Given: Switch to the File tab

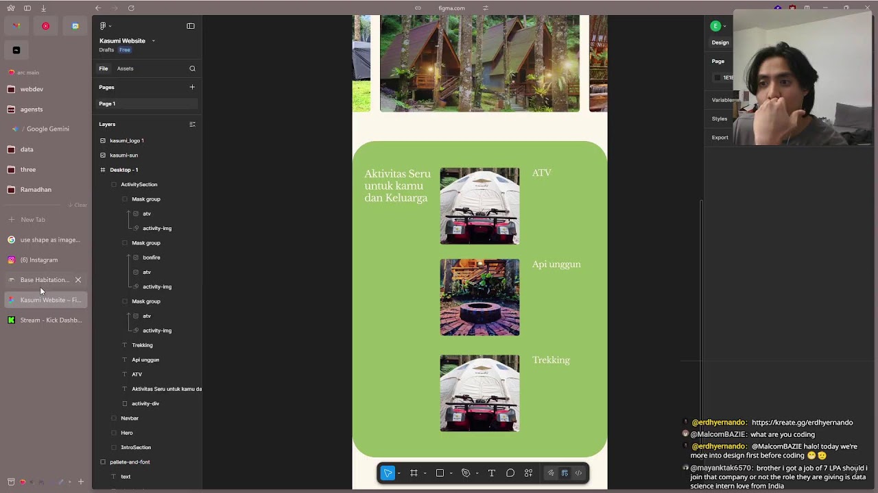Looking at the screenshot, I should [x=104, y=68].
